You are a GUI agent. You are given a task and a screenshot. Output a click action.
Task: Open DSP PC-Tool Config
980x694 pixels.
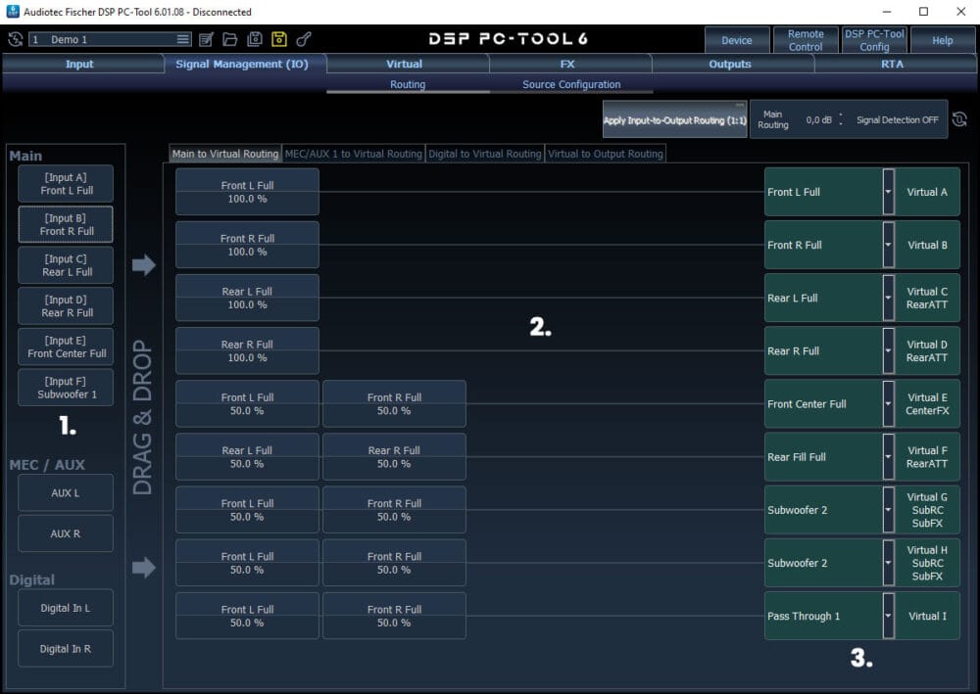874,40
